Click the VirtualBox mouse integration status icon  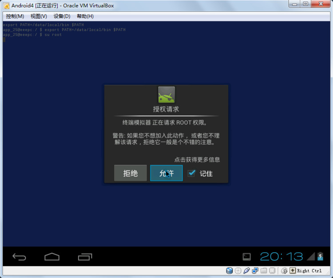pyautogui.click(x=284, y=271)
